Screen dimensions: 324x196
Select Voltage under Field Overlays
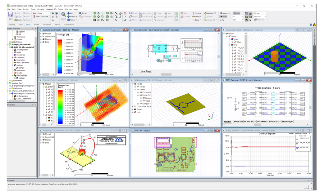tap(22, 78)
